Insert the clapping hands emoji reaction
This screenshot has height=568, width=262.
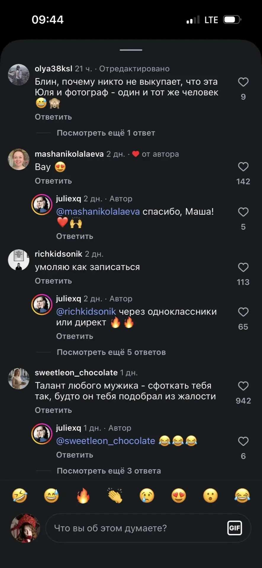point(115,496)
